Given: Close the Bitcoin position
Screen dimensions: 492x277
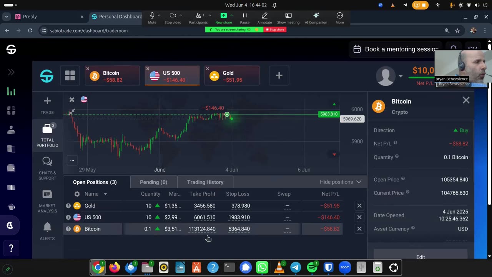Looking at the screenshot, I should 359,229.
